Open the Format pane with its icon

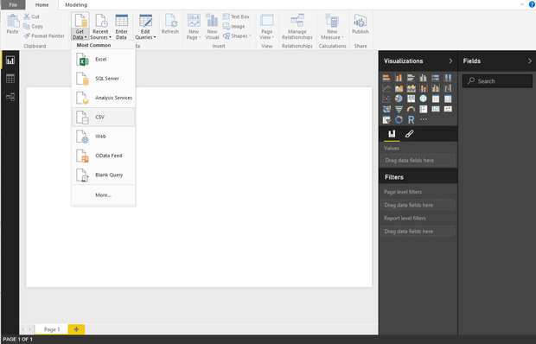coord(409,134)
